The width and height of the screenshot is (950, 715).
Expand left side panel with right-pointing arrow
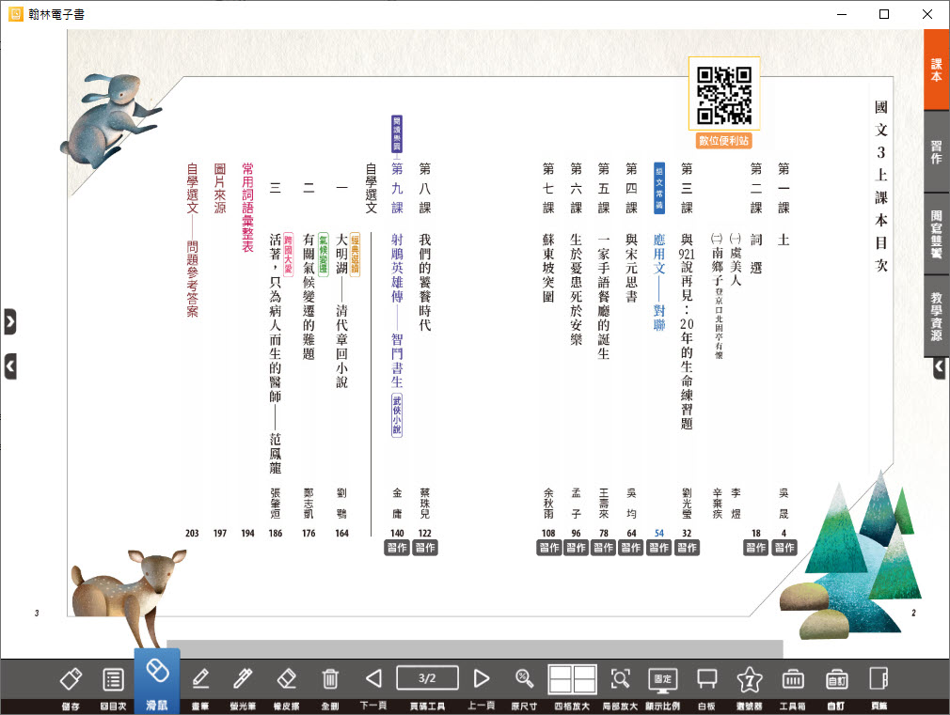9,321
